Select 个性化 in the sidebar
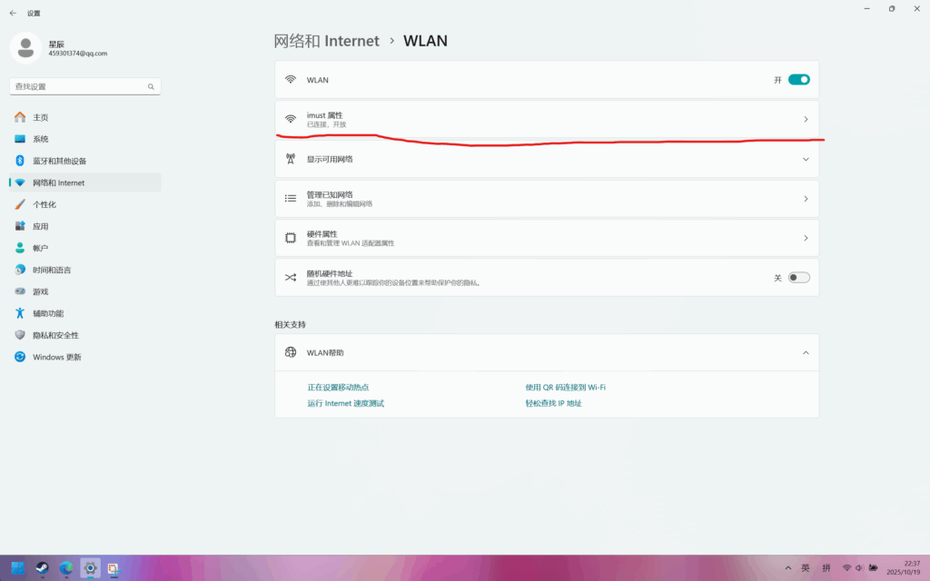The image size is (930, 581). tap(45, 204)
